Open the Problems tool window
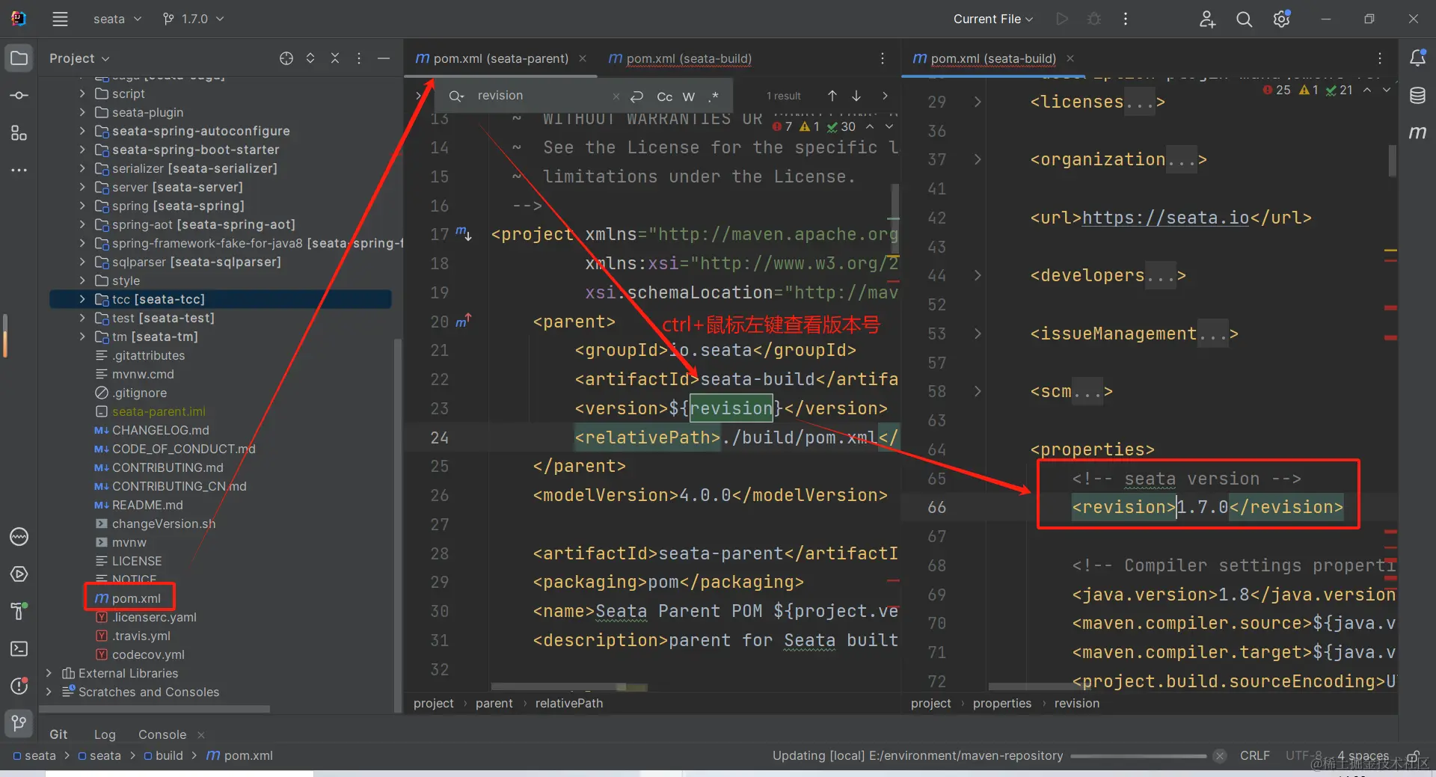1436x777 pixels. [19, 686]
